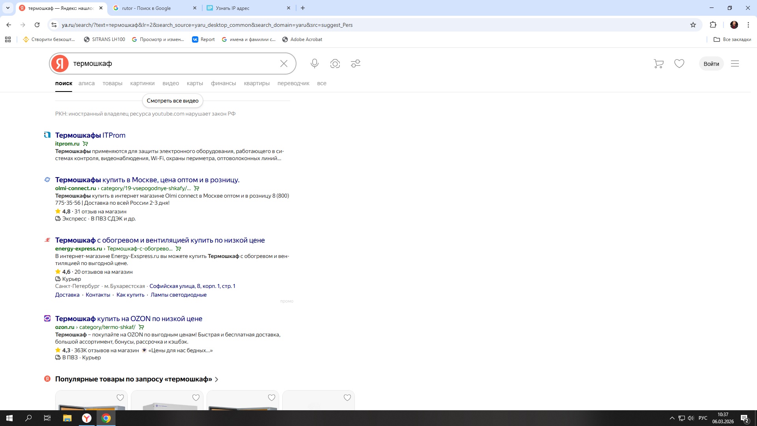Toggle favorite heart on second product card
Image resolution: width=757 pixels, height=426 pixels.
pyautogui.click(x=196, y=398)
